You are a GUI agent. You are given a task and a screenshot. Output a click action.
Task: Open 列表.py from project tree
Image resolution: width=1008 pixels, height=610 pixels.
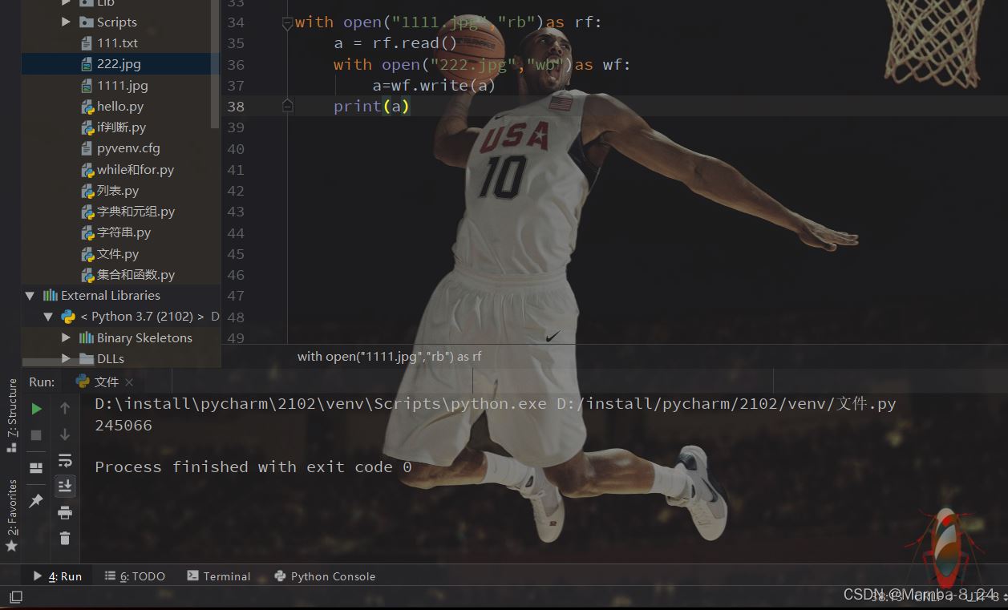coord(118,190)
